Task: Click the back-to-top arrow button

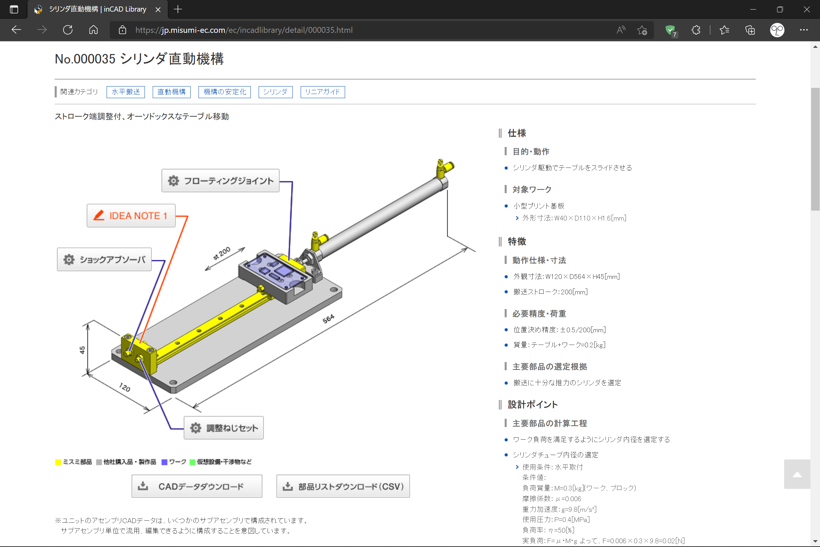Action: (797, 474)
